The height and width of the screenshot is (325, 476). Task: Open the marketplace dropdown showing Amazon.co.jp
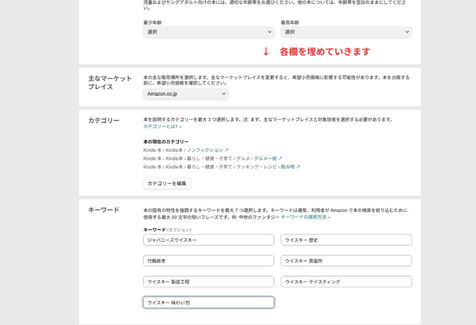(185, 93)
